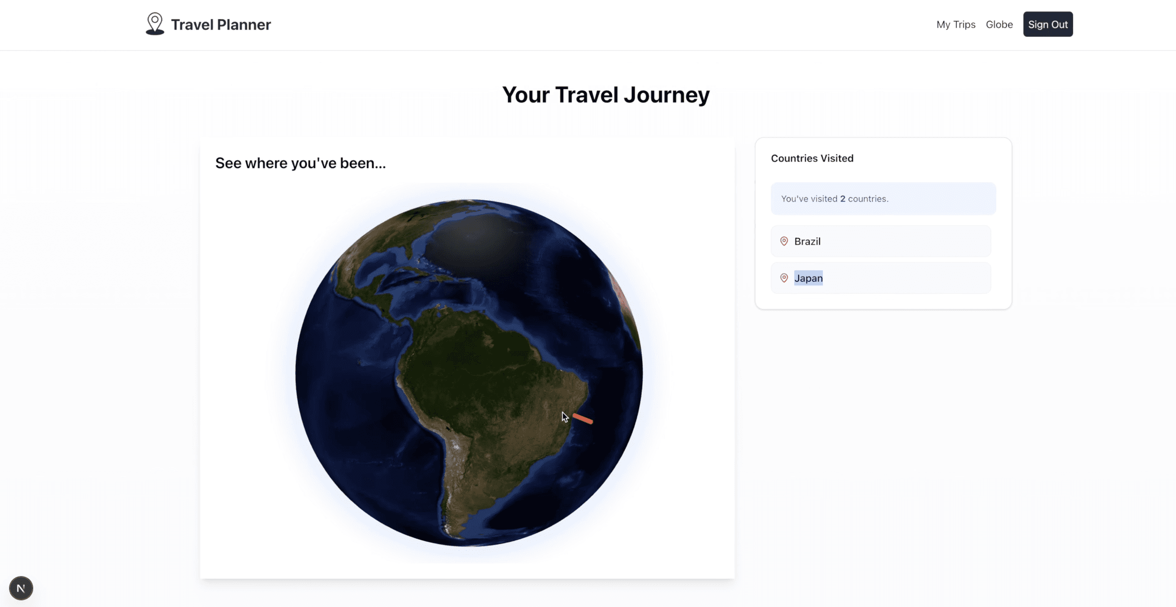The height and width of the screenshot is (607, 1176).
Task: Click the Travel Planner title link
Action: (221, 24)
